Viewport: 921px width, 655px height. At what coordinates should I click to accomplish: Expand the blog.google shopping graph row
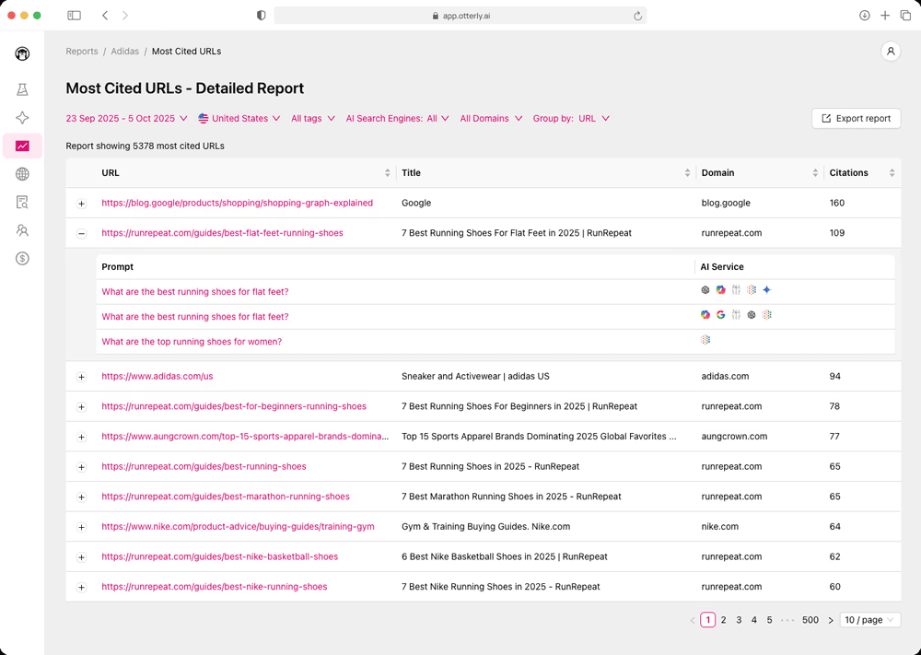pyautogui.click(x=81, y=204)
